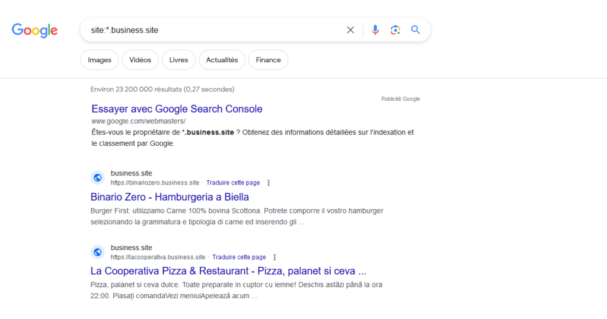Open the La Cooperativa Pizza & Restaurant result
The width and height of the screenshot is (607, 319).
[x=228, y=271]
